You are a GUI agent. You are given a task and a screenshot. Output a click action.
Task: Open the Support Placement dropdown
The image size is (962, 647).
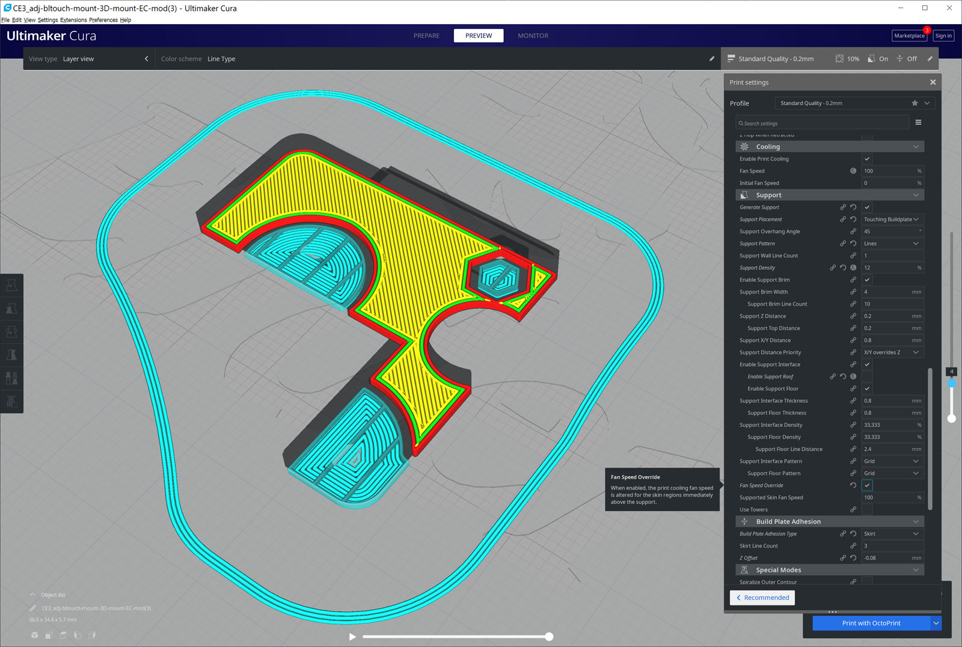tap(892, 219)
